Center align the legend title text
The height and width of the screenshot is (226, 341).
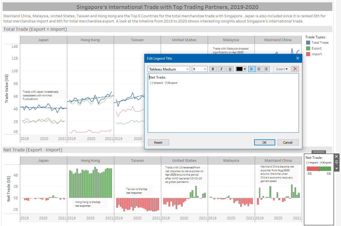click(259, 69)
